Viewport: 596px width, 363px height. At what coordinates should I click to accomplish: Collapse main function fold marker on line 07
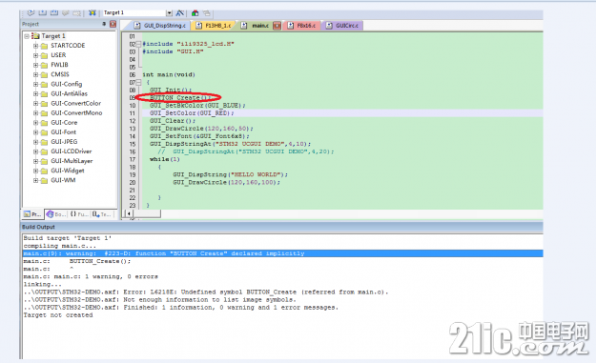click(138, 82)
